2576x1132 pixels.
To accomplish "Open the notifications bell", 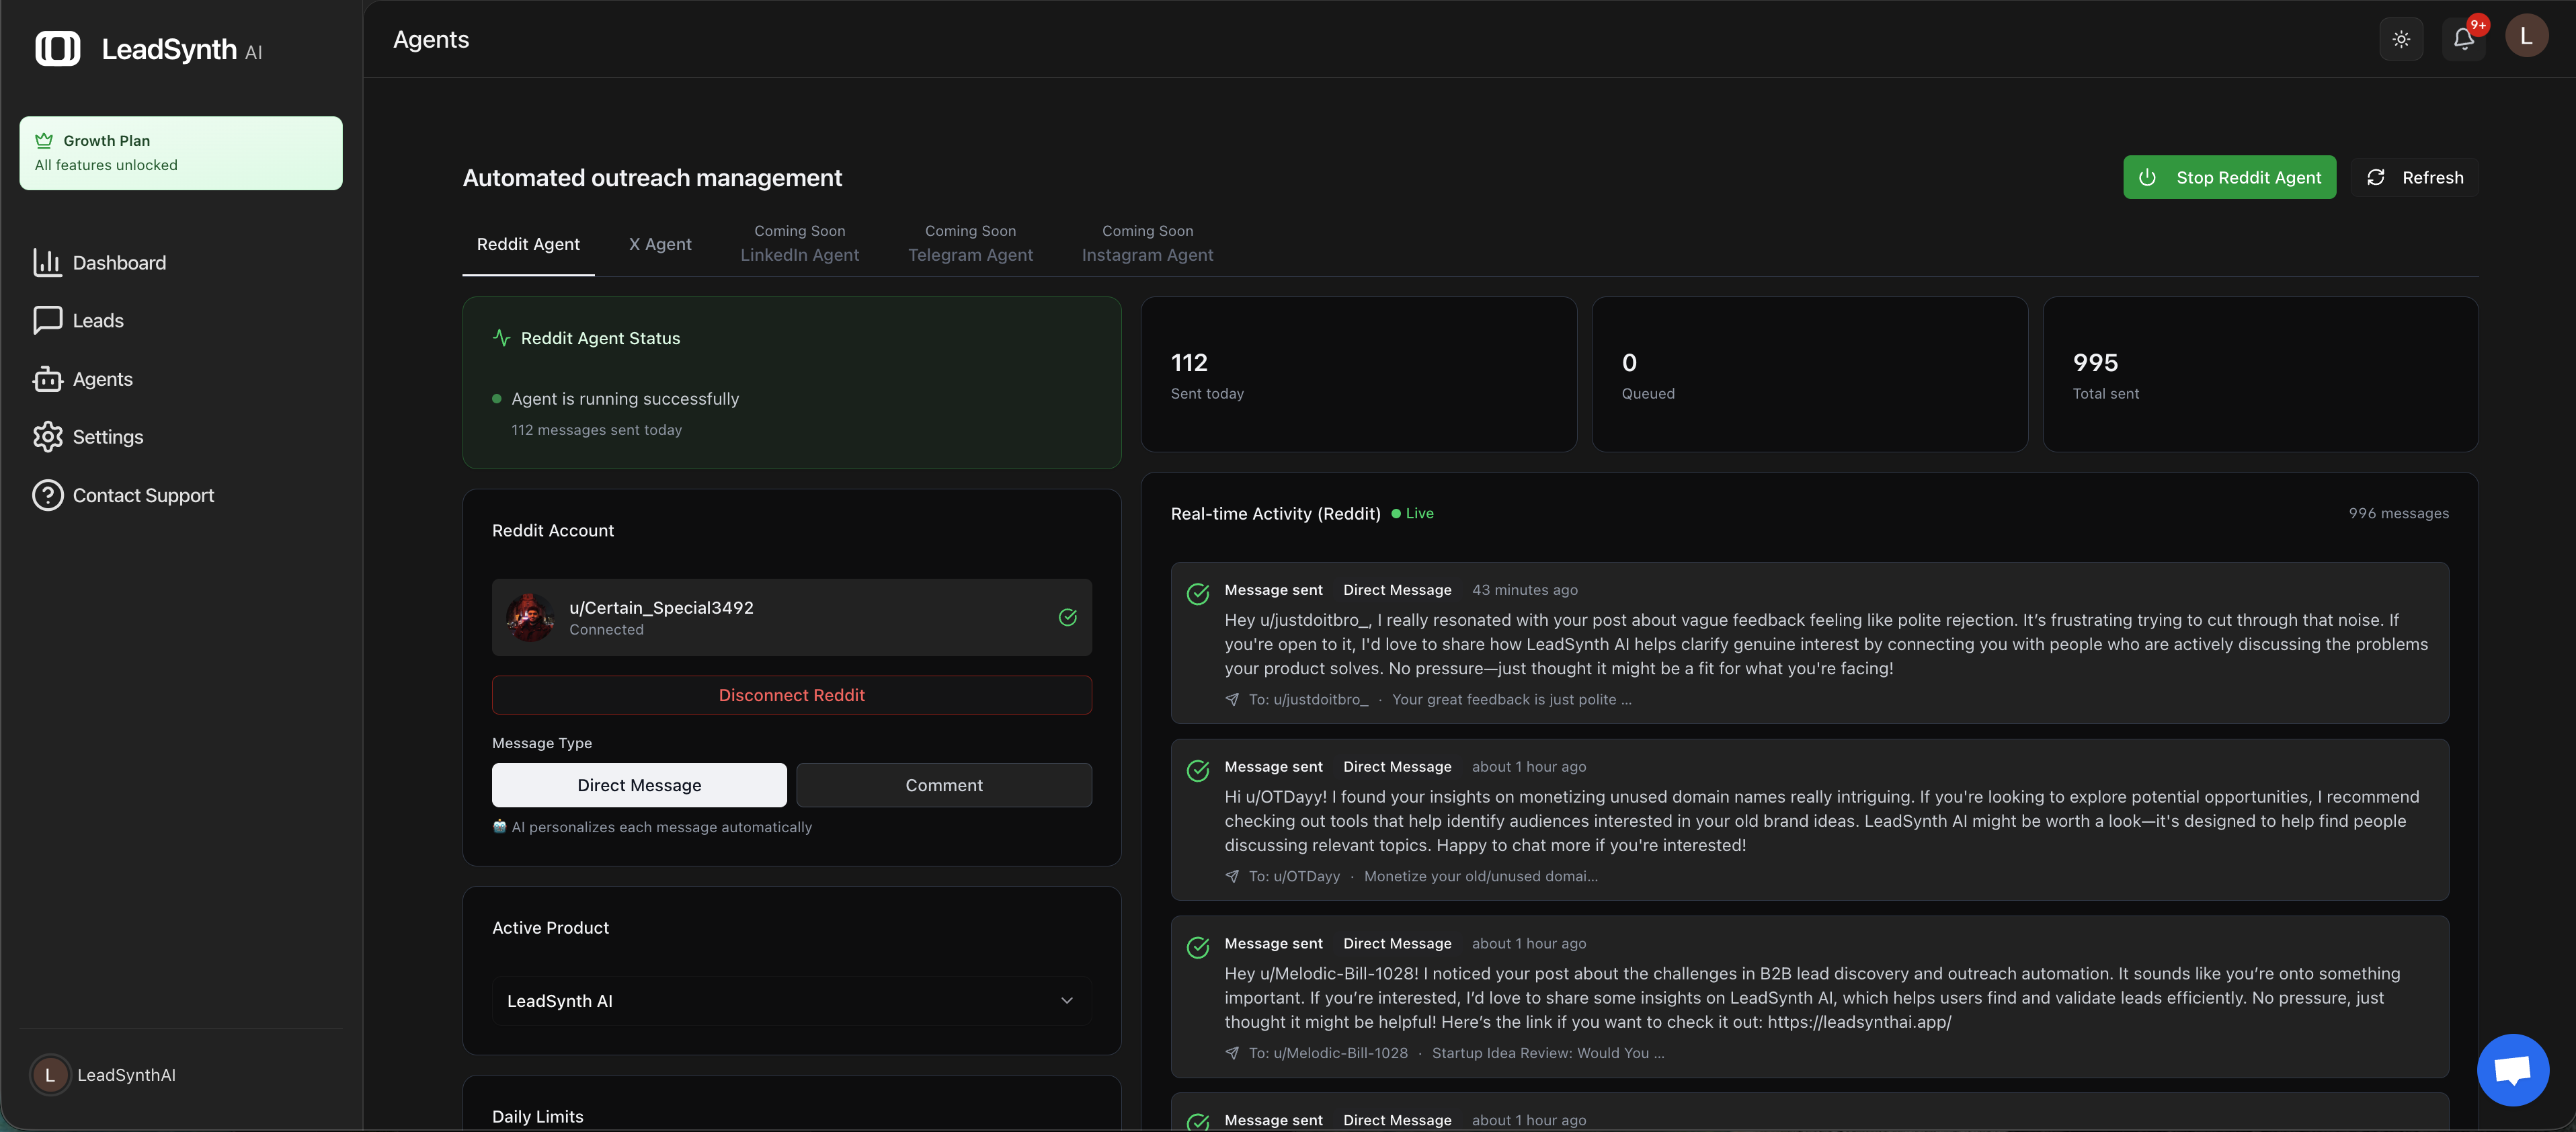I will coord(2463,38).
